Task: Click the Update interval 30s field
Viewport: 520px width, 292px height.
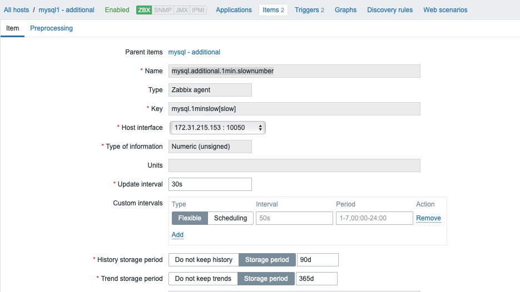Action: click(x=210, y=184)
